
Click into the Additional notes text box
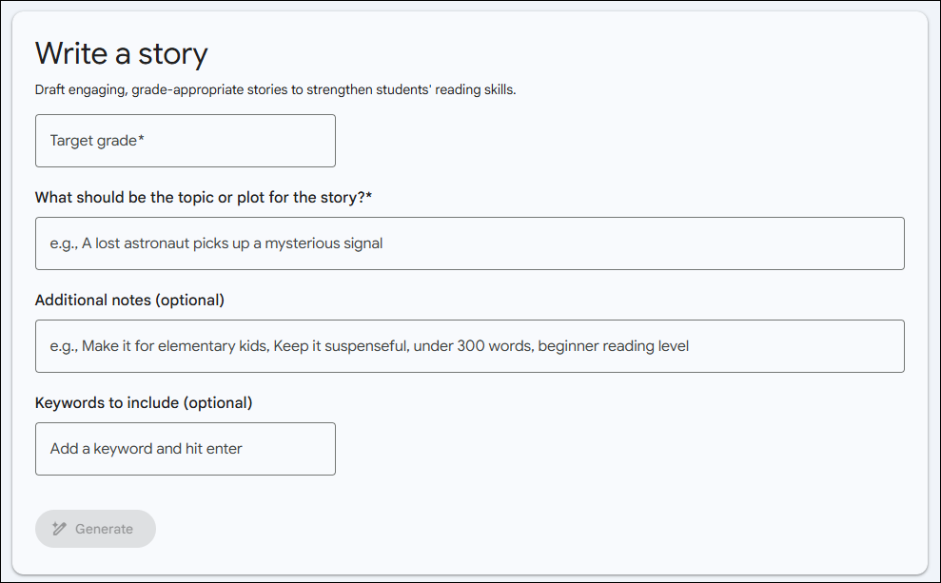tap(470, 346)
